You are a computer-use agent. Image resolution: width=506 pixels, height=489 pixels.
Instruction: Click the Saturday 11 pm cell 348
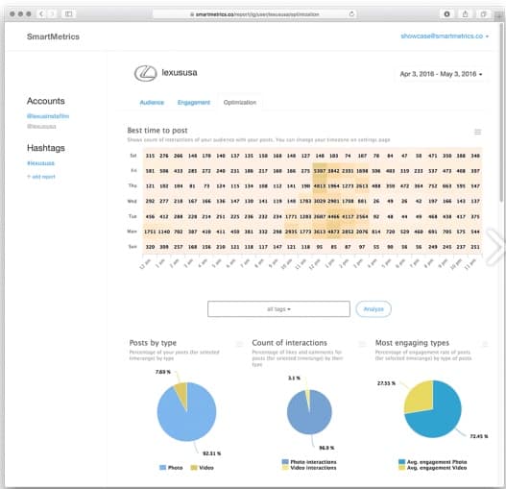point(475,156)
